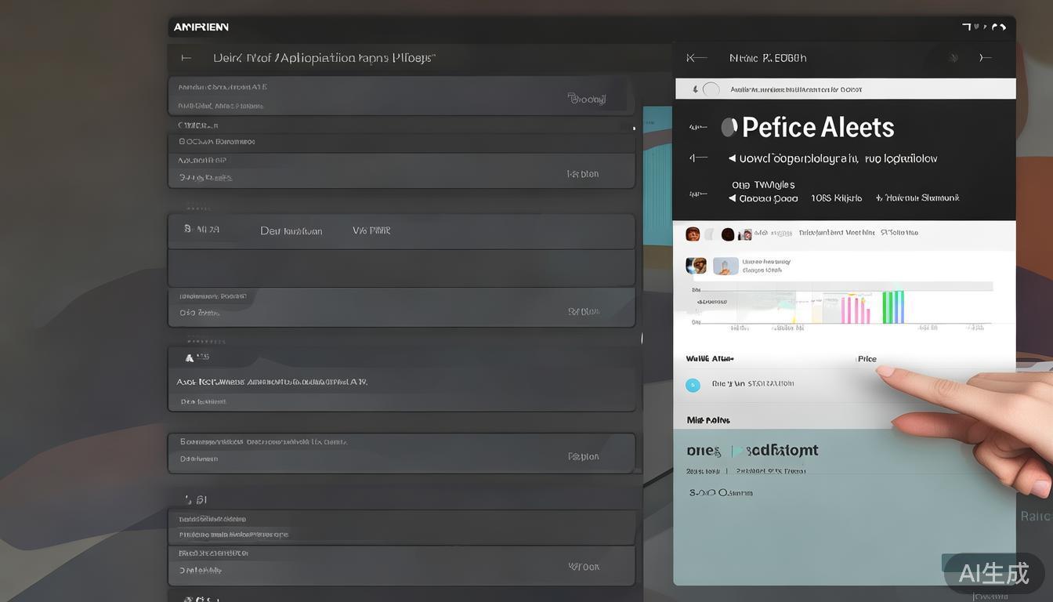The height and width of the screenshot is (602, 1053).
Task: Click the blue circle icon under Walle Atua
Action: tap(693, 385)
